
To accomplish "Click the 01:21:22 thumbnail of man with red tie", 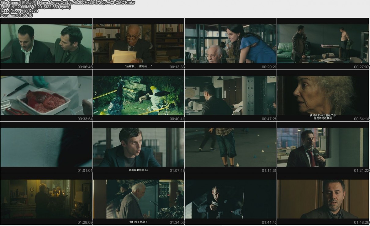I will [323, 147].
